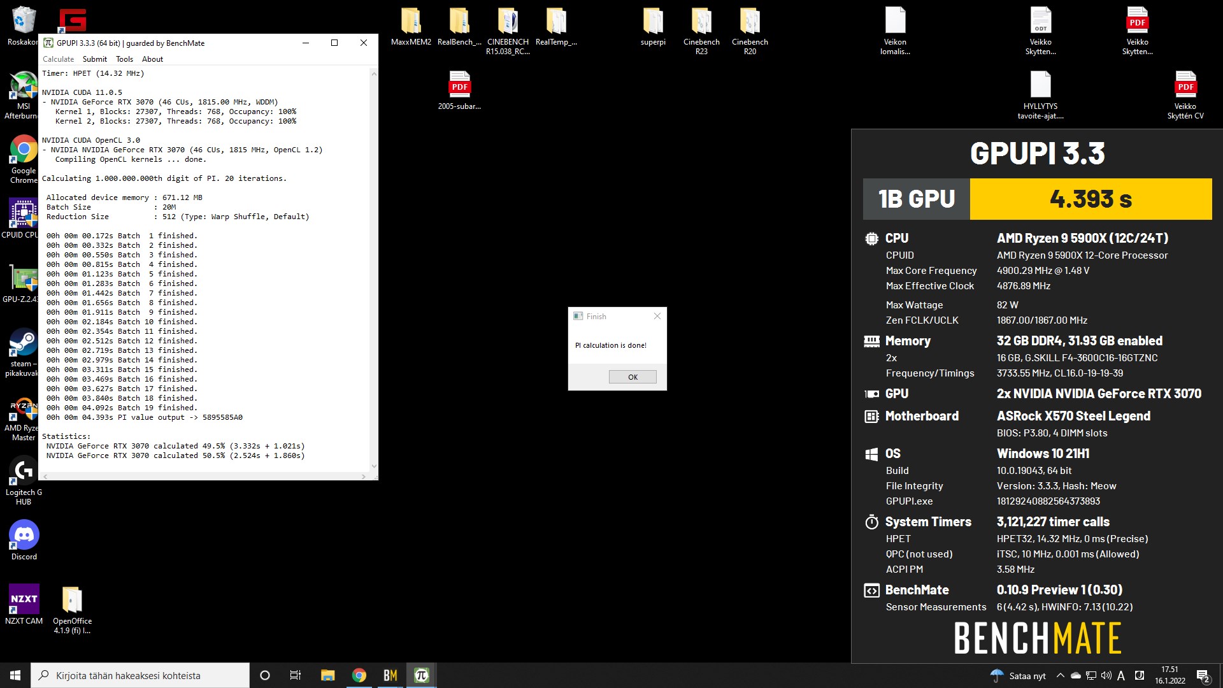Switch to GPUPI taskbar icon
The image size is (1223, 688).
(x=421, y=675)
